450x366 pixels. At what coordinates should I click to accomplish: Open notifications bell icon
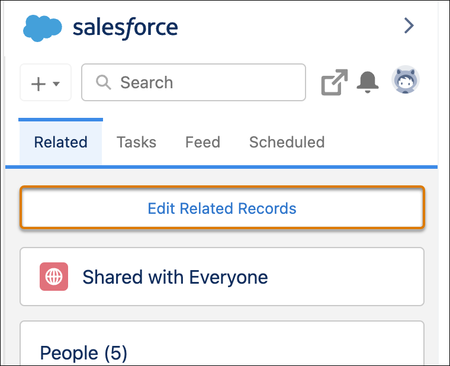(x=368, y=82)
